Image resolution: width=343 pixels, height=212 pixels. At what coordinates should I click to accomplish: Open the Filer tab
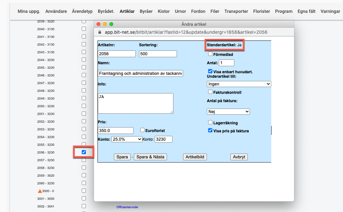(x=215, y=11)
